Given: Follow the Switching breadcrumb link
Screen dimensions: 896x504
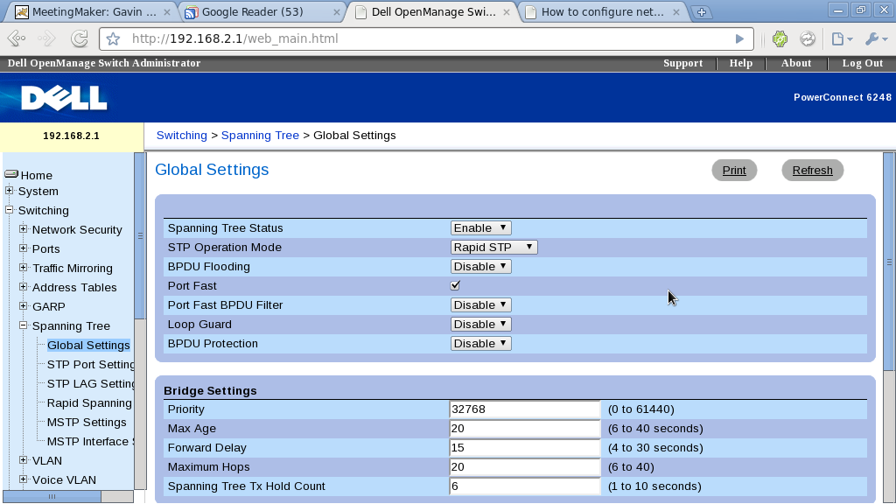Looking at the screenshot, I should 182,136.
